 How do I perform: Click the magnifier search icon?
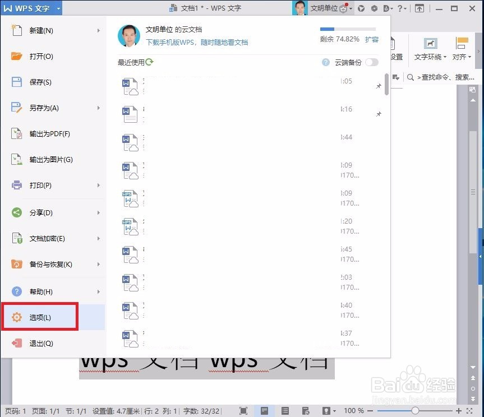[x=410, y=77]
